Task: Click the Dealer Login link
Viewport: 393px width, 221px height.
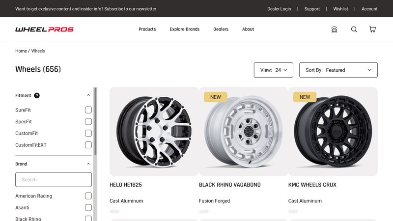Action: click(279, 9)
